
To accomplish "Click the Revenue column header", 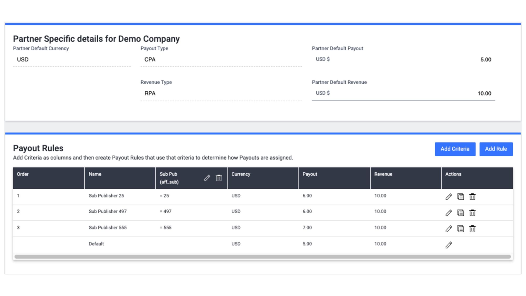I will click(406, 178).
